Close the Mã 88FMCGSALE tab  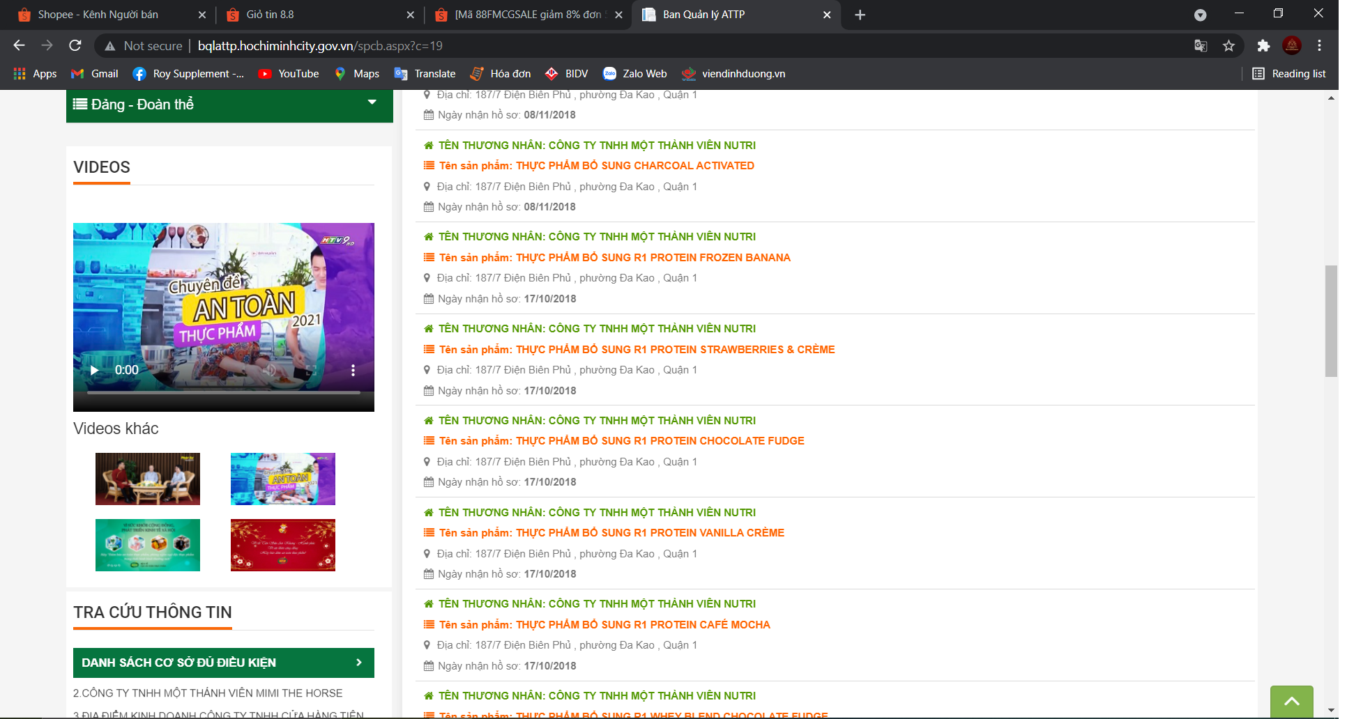point(618,15)
